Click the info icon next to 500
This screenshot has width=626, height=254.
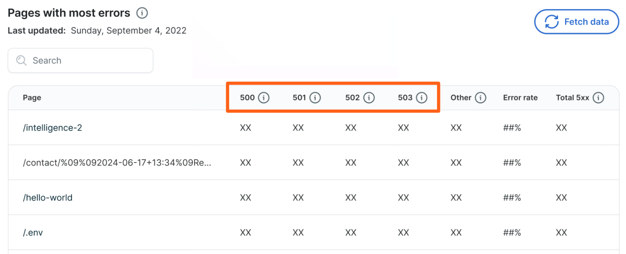pos(264,98)
